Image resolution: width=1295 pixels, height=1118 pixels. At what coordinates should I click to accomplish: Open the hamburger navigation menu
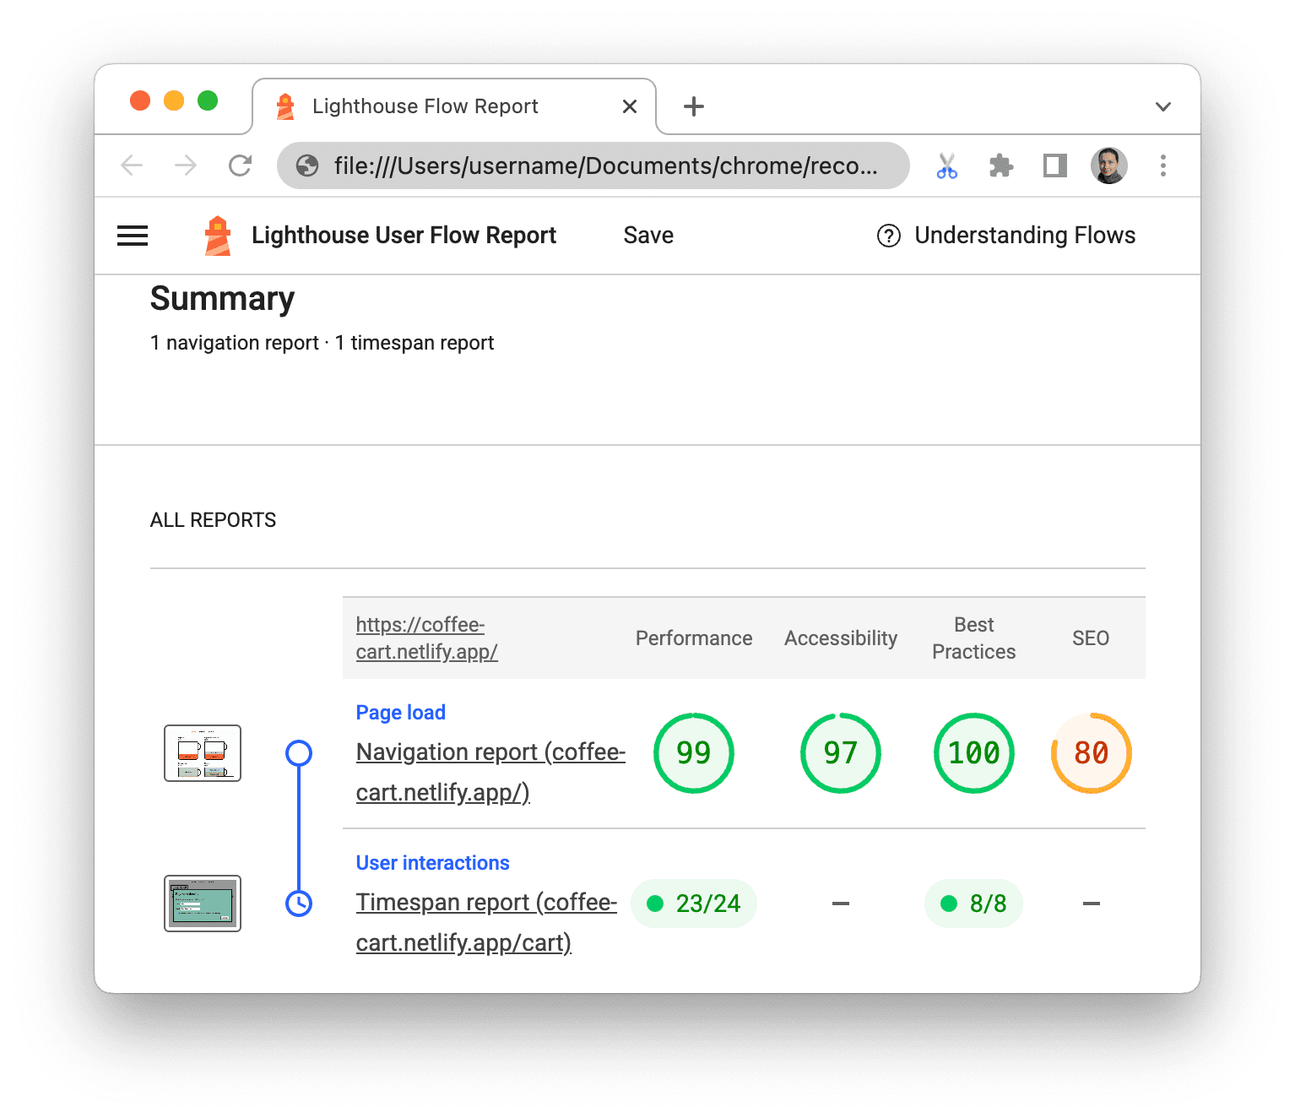pos(132,235)
